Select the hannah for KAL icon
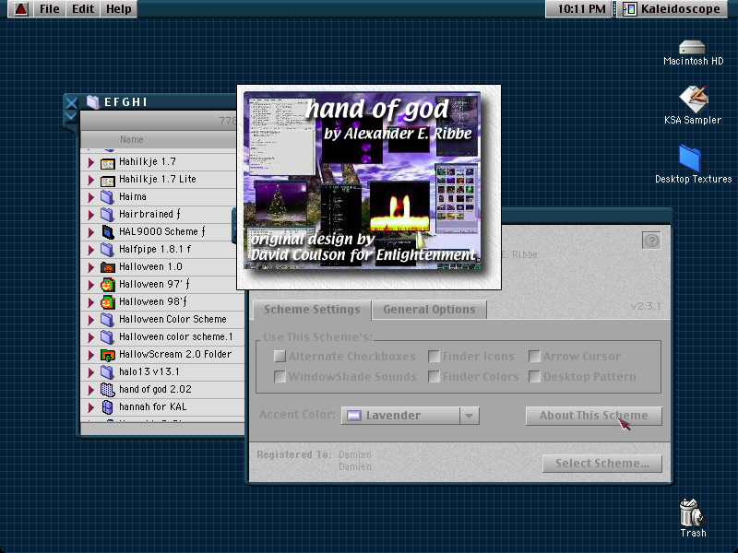This screenshot has width=738, height=553. [x=108, y=406]
